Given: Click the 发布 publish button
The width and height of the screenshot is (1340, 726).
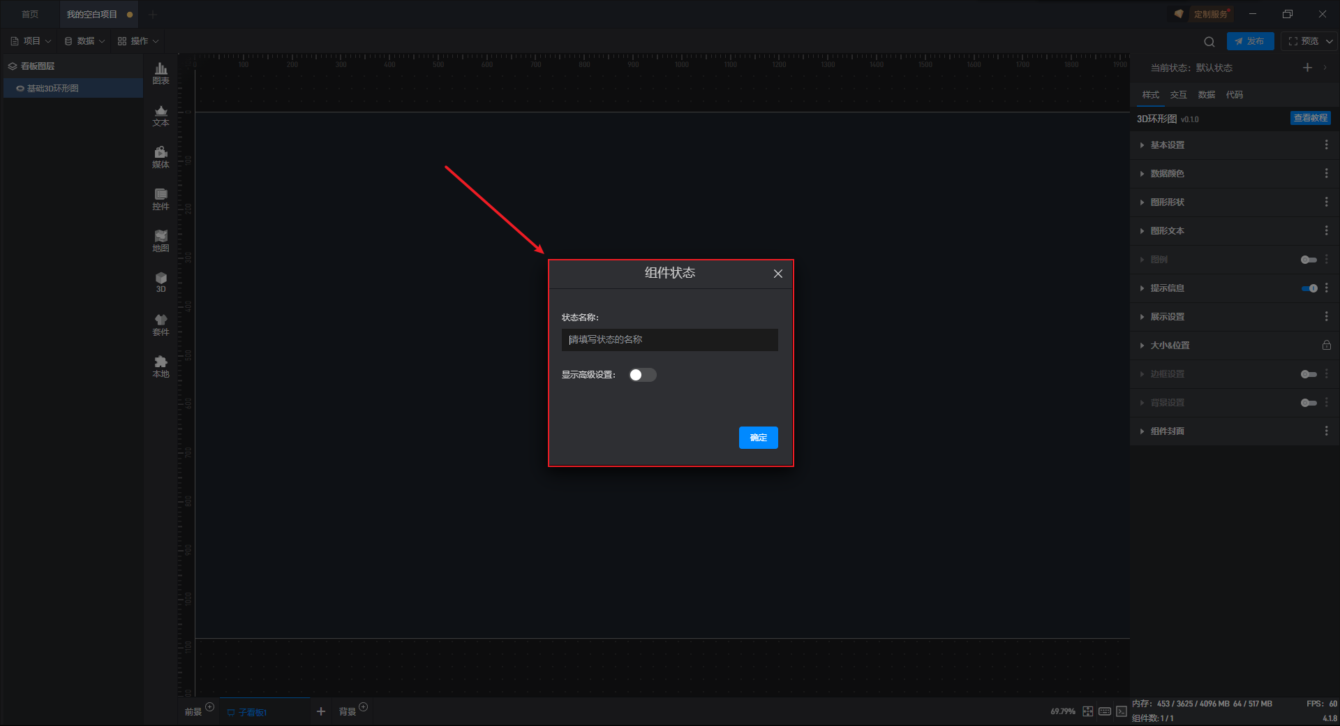Looking at the screenshot, I should [x=1250, y=41].
